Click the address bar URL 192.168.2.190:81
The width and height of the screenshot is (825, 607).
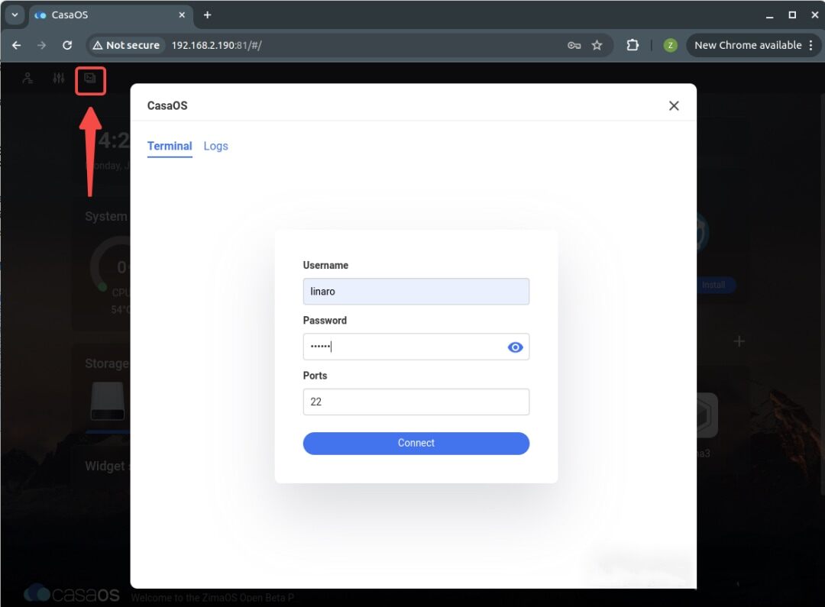coord(216,45)
